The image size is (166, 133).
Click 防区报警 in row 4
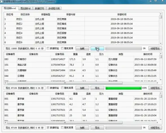pos(71,33)
